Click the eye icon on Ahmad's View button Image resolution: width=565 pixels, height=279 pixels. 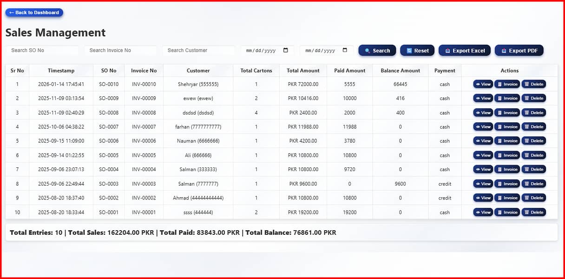(x=478, y=198)
